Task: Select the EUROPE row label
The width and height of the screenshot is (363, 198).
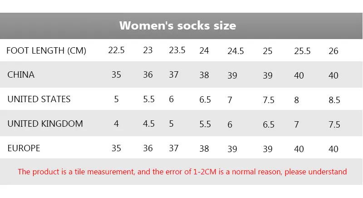Action: click(24, 148)
